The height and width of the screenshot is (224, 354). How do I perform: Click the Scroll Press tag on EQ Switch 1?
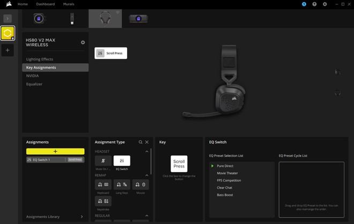pyautogui.click(x=75, y=160)
